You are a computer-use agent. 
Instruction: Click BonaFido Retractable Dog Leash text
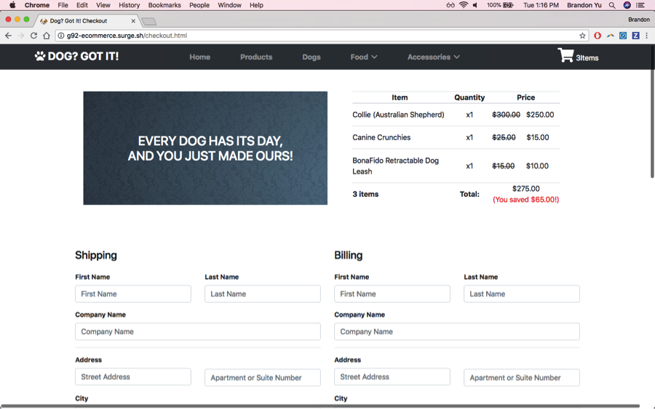395,166
